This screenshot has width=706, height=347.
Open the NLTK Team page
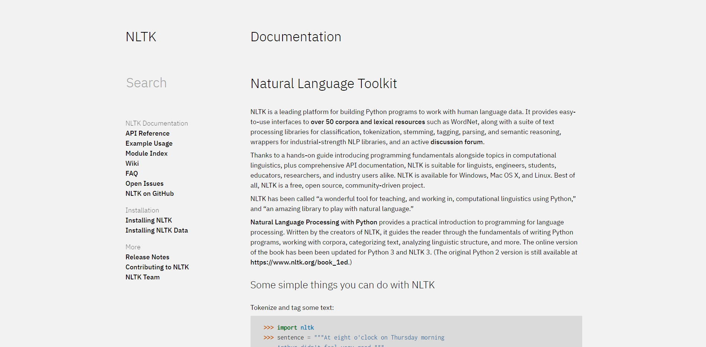tap(142, 277)
